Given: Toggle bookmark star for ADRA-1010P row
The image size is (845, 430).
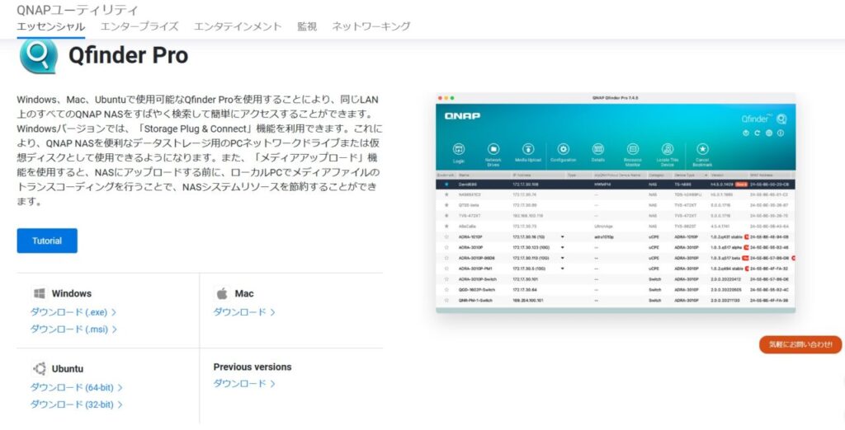Looking at the screenshot, I should tap(446, 236).
